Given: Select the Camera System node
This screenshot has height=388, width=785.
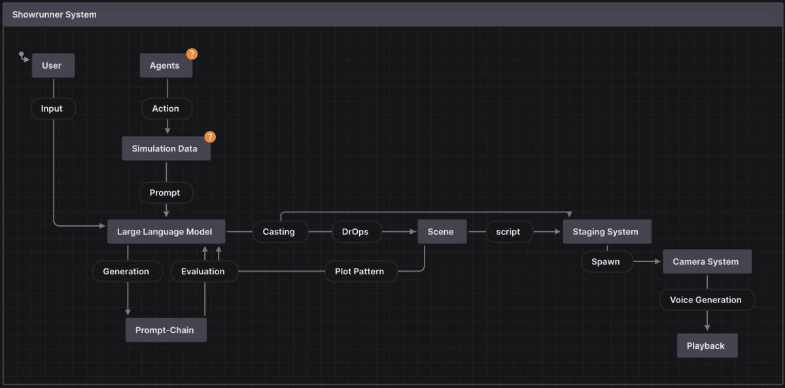Looking at the screenshot, I should pyautogui.click(x=707, y=261).
